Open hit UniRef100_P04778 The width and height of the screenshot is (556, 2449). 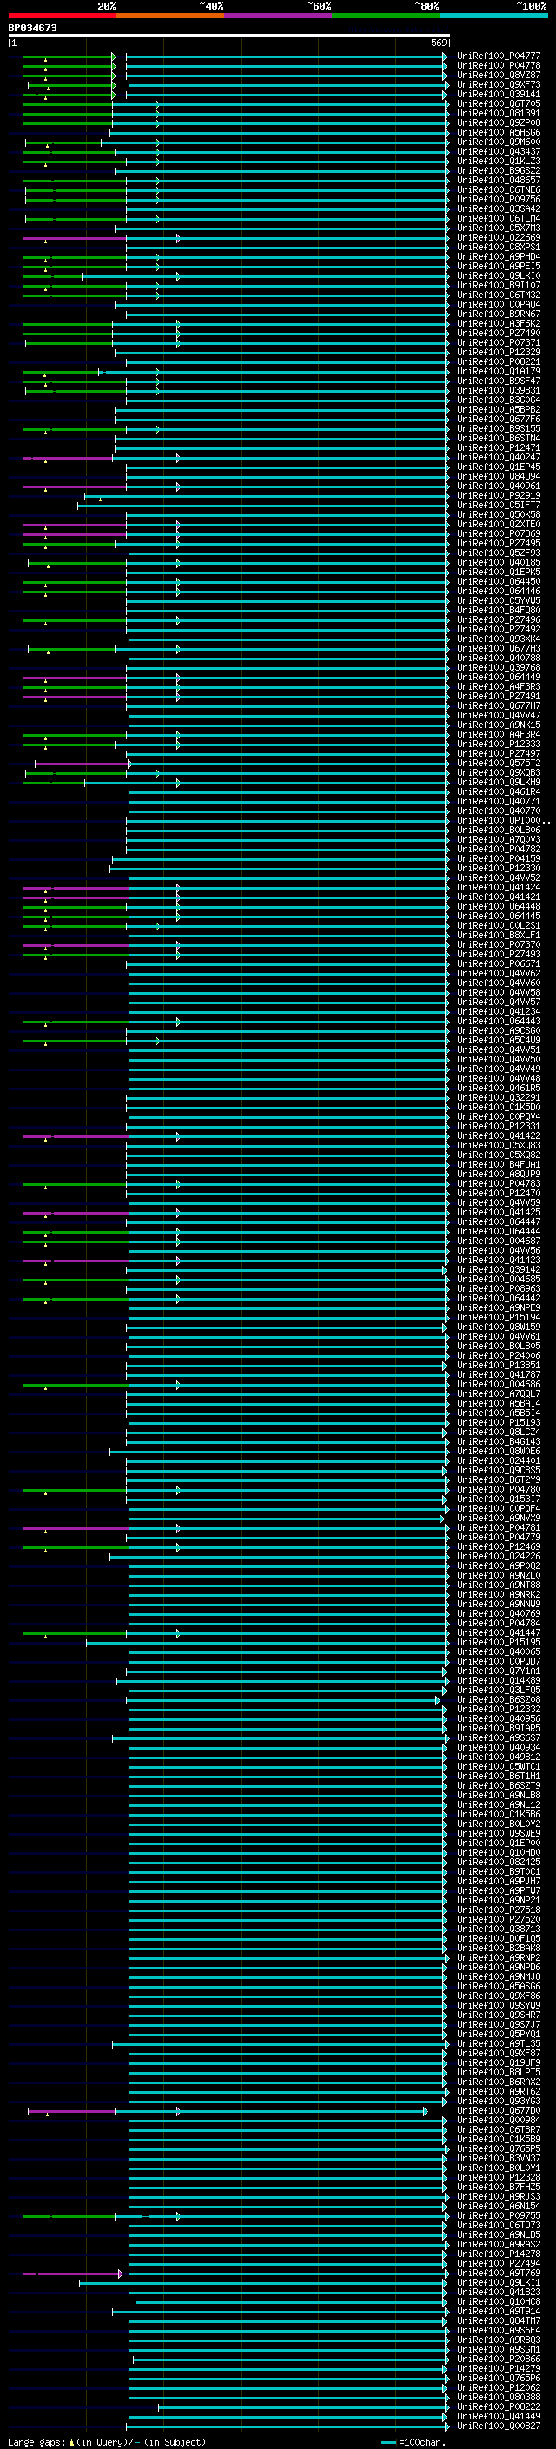[x=499, y=66]
